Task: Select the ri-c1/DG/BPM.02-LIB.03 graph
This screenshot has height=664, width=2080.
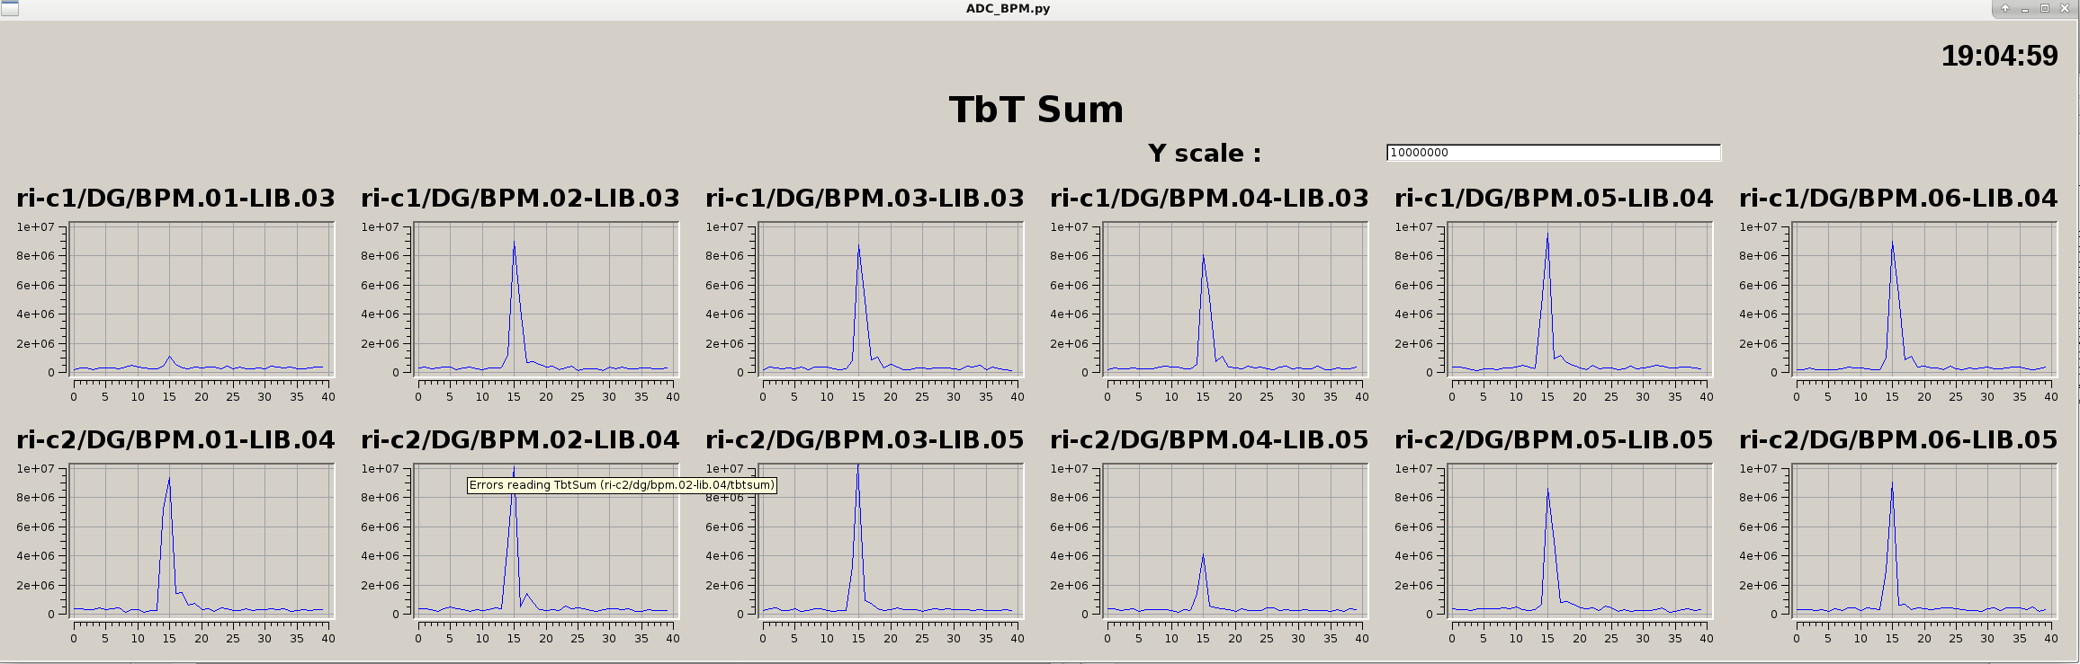Action: coord(545,298)
